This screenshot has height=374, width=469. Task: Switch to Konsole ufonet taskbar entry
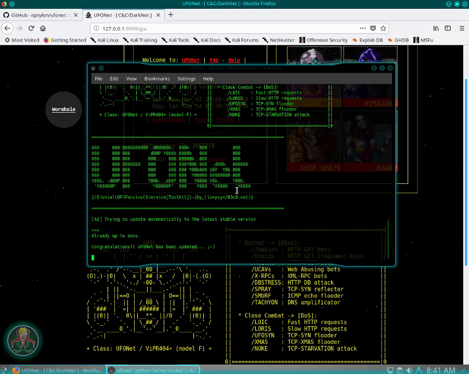pyautogui.click(x=153, y=370)
